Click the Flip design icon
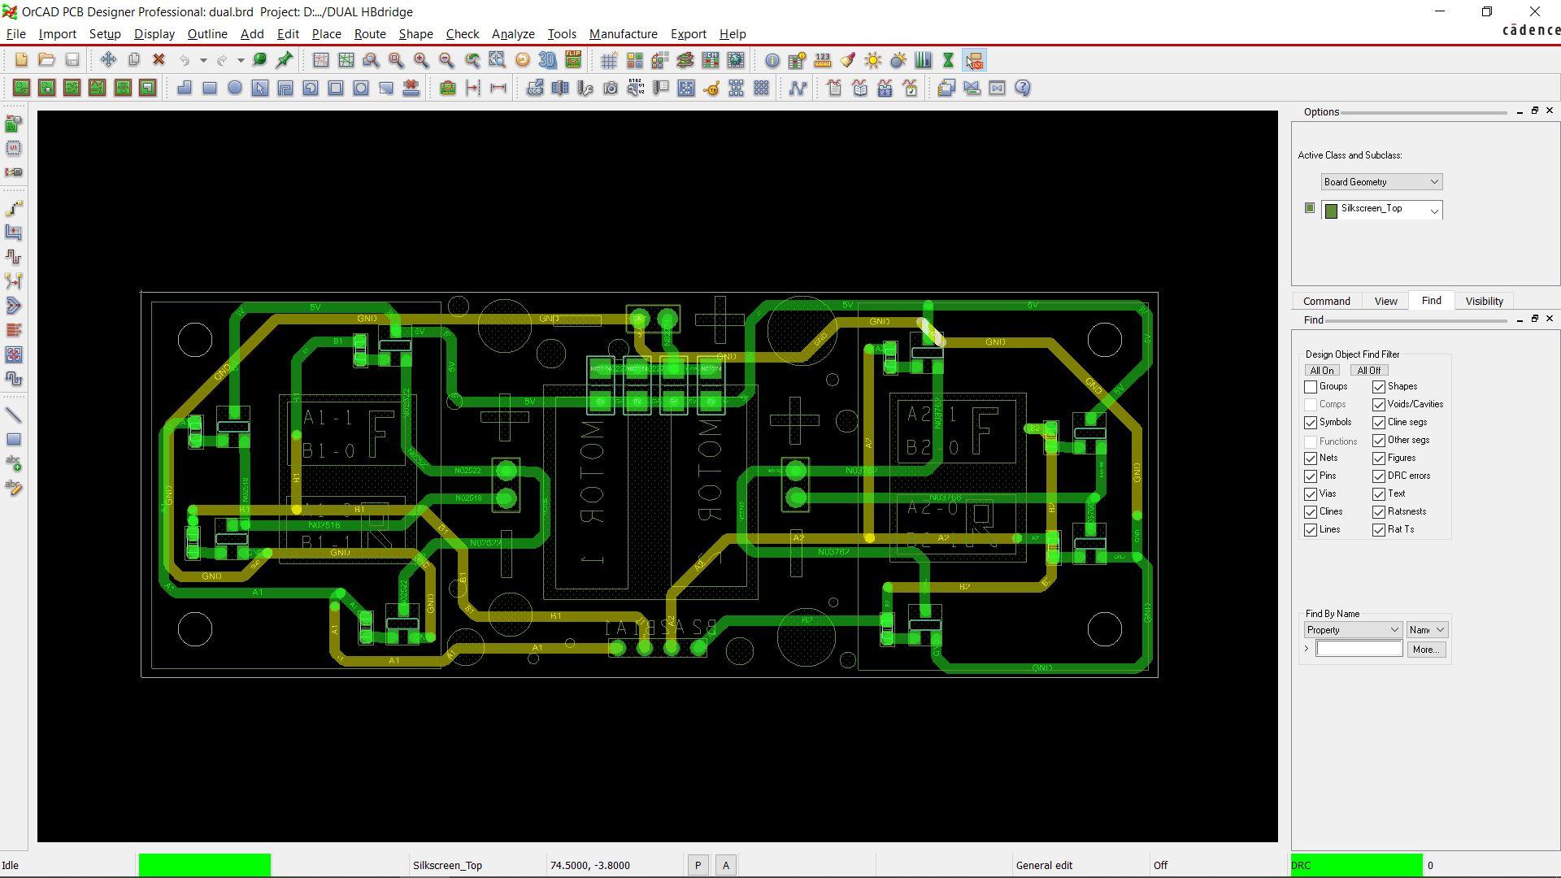The height and width of the screenshot is (878, 1561). [573, 60]
